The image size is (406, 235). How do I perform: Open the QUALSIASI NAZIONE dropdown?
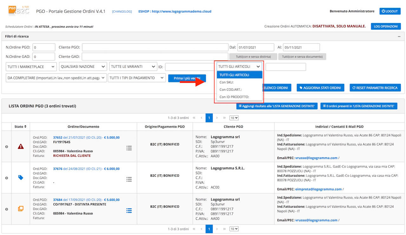[83, 67]
